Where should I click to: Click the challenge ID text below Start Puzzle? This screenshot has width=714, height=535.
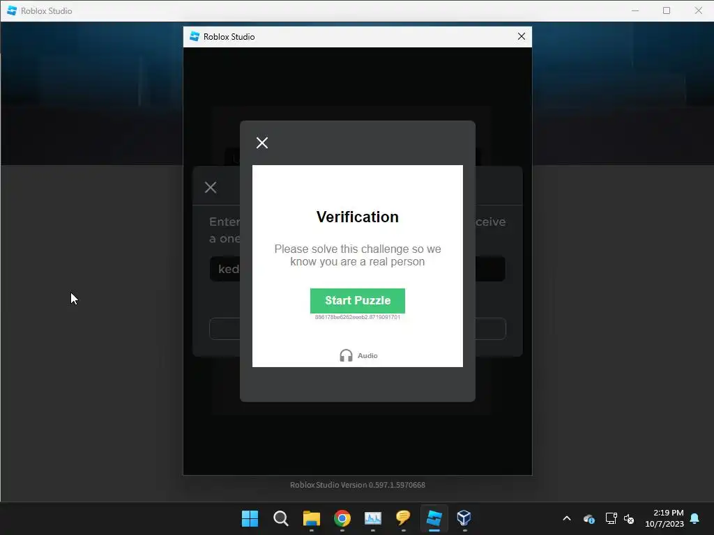click(x=358, y=317)
